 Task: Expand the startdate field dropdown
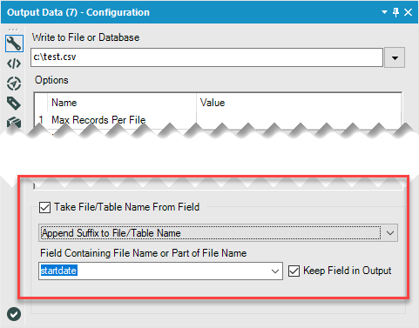point(275,271)
